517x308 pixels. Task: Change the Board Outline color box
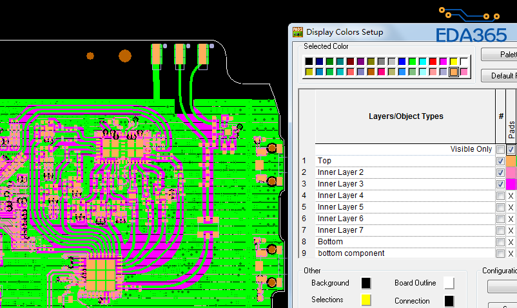click(449, 283)
